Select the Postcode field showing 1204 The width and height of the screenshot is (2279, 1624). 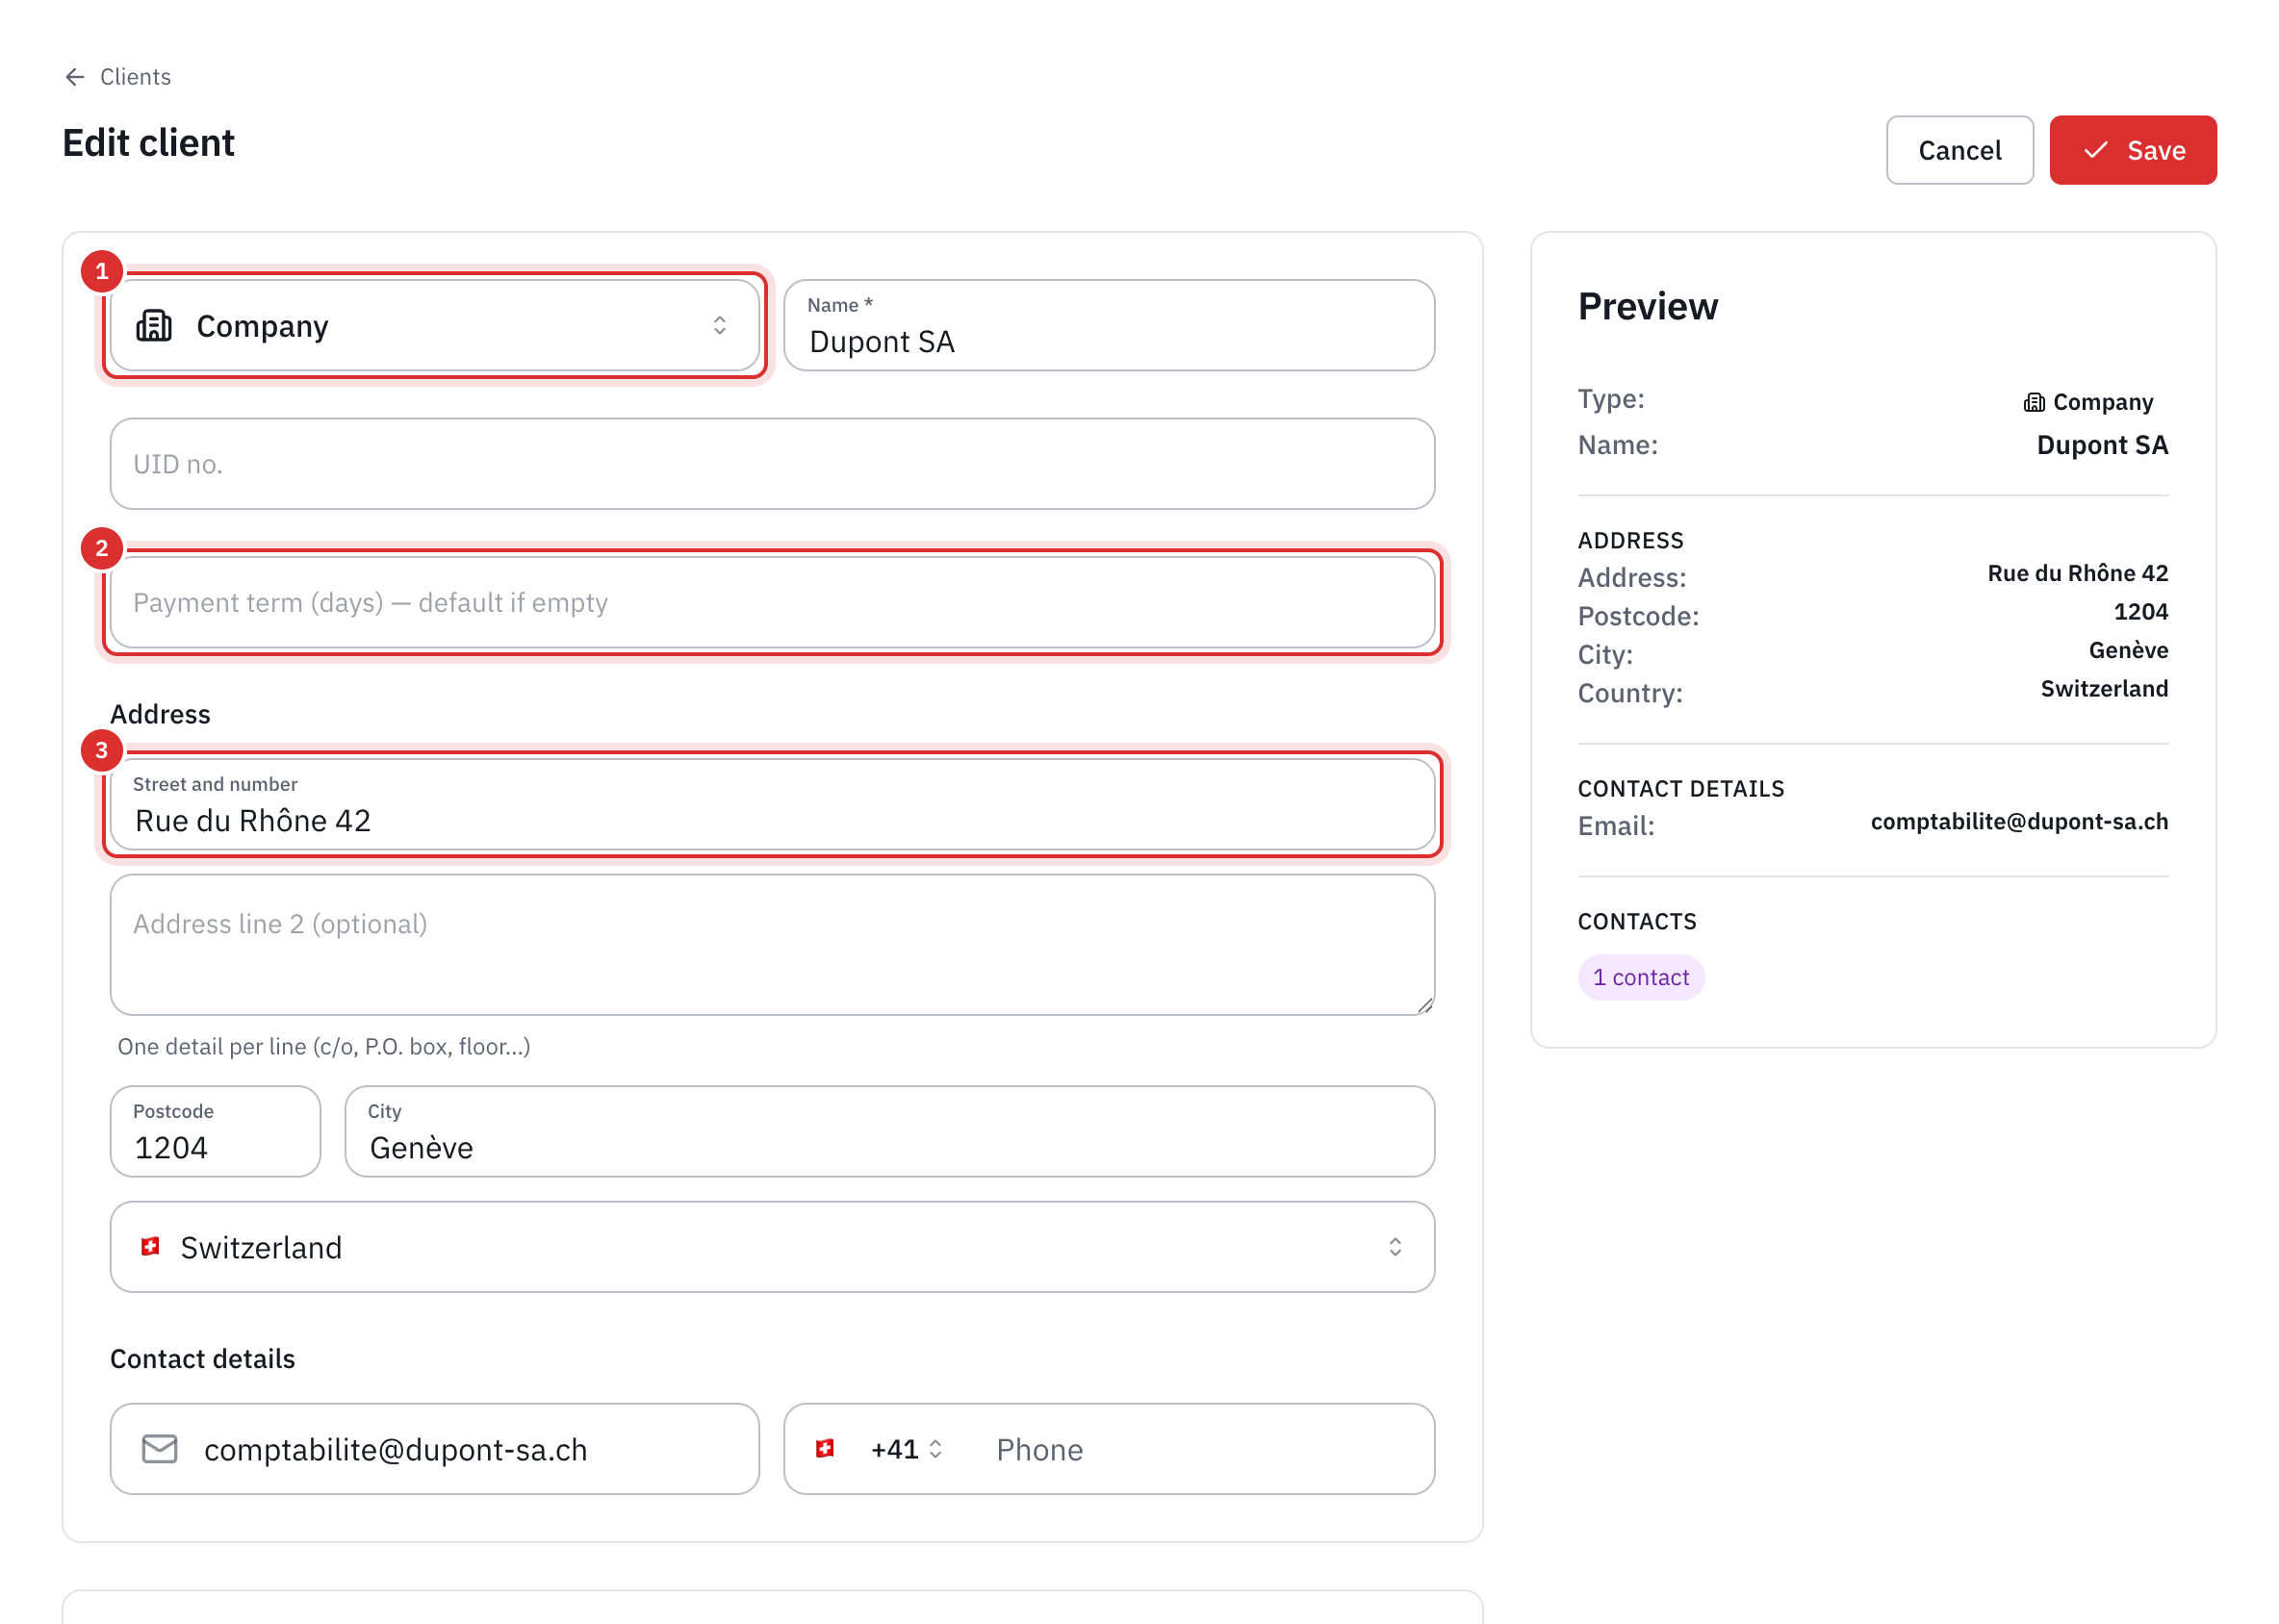click(x=215, y=1132)
